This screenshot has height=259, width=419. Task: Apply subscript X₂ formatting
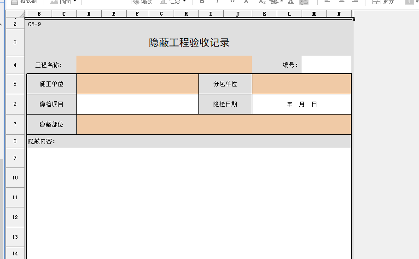click(261, 2)
